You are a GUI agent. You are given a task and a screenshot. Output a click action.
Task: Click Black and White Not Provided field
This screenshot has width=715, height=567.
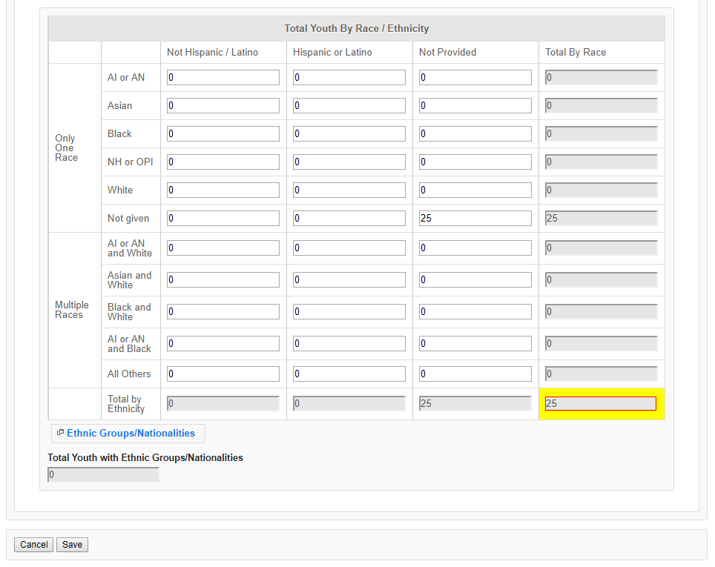tap(475, 312)
